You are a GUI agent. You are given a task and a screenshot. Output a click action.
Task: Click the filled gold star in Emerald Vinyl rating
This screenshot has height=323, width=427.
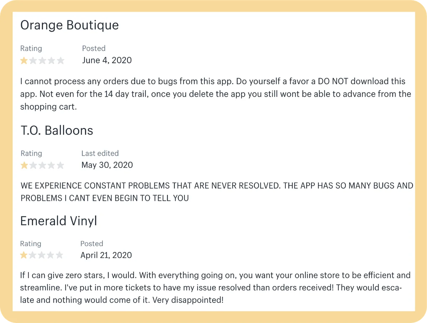tap(24, 255)
